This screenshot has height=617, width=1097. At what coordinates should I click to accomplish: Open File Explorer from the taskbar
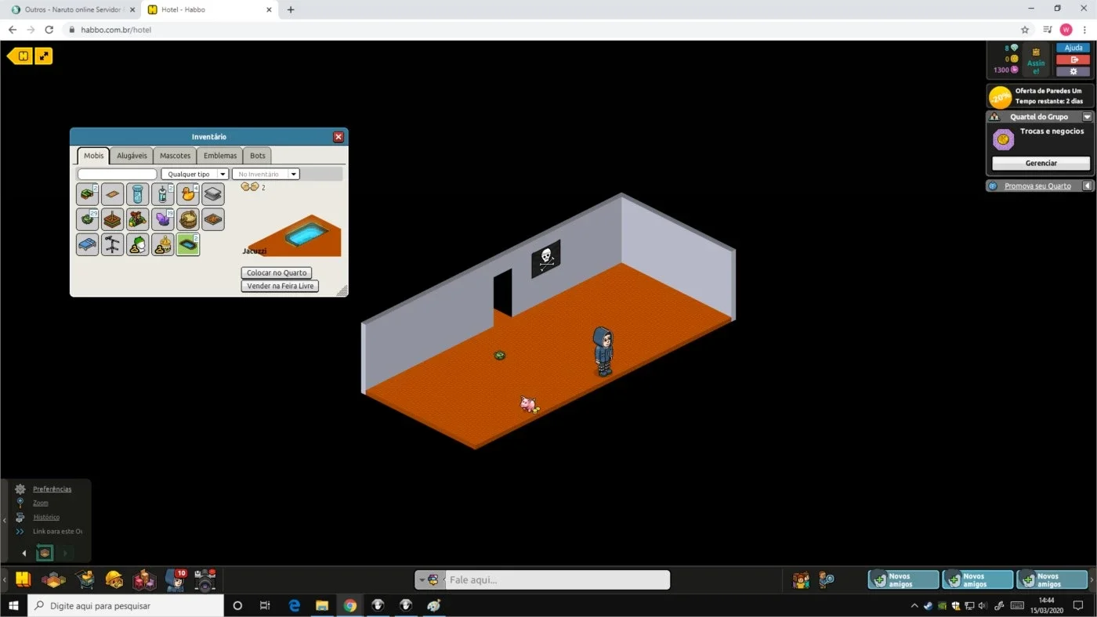click(x=321, y=605)
